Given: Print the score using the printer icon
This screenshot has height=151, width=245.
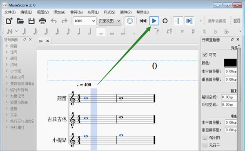Looking at the screenshot, I should [42, 21].
